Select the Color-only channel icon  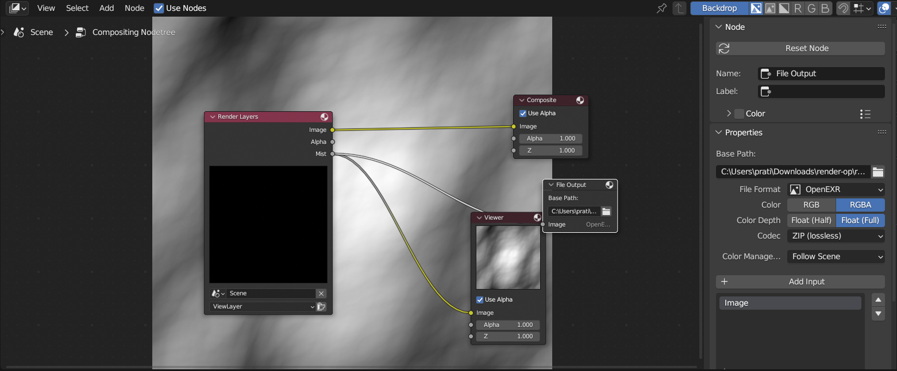point(769,8)
